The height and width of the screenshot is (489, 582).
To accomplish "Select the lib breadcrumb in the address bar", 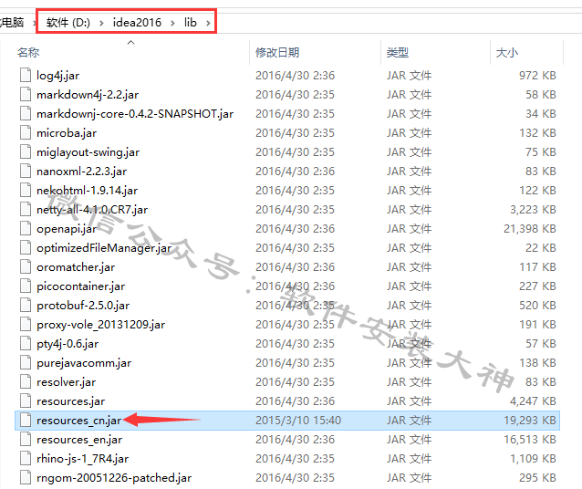I will point(191,23).
